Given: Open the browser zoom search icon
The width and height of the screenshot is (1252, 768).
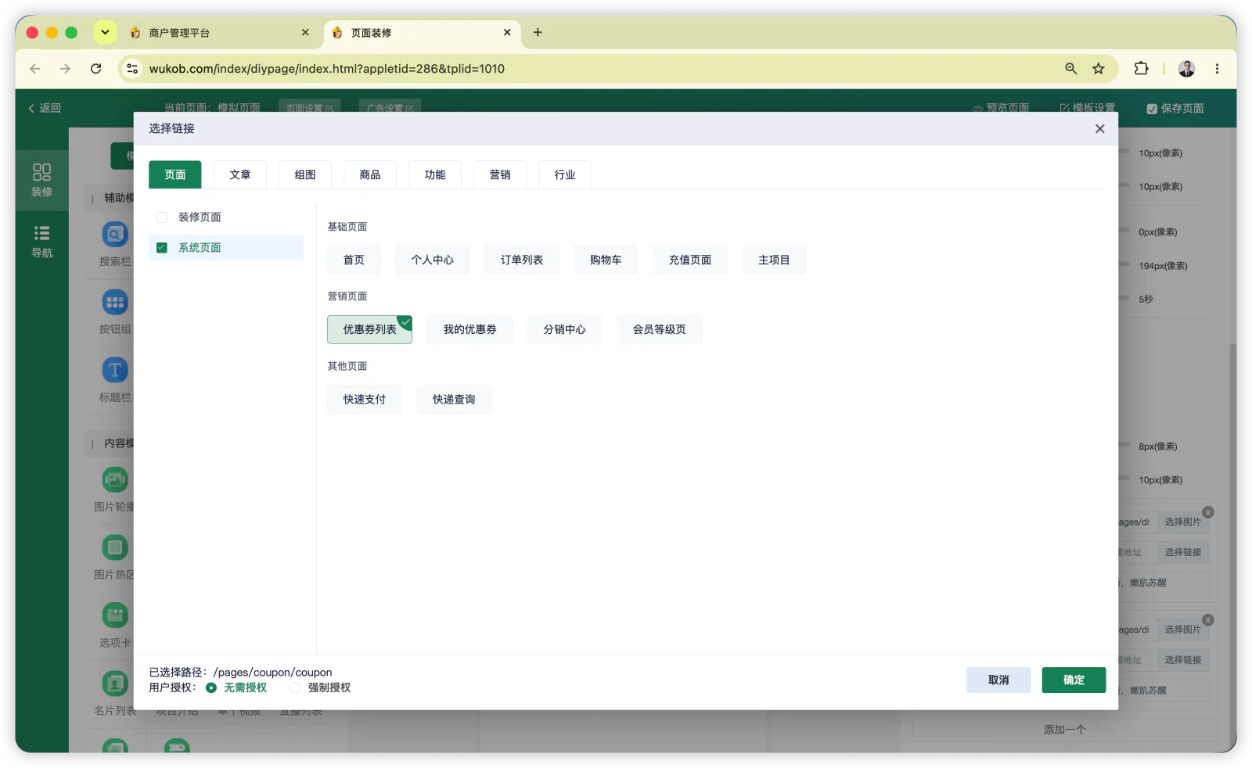Looking at the screenshot, I should tap(1071, 69).
